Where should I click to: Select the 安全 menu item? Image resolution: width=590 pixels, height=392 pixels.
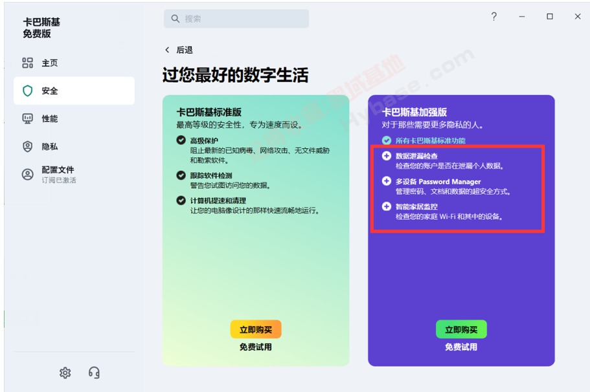coord(74,91)
